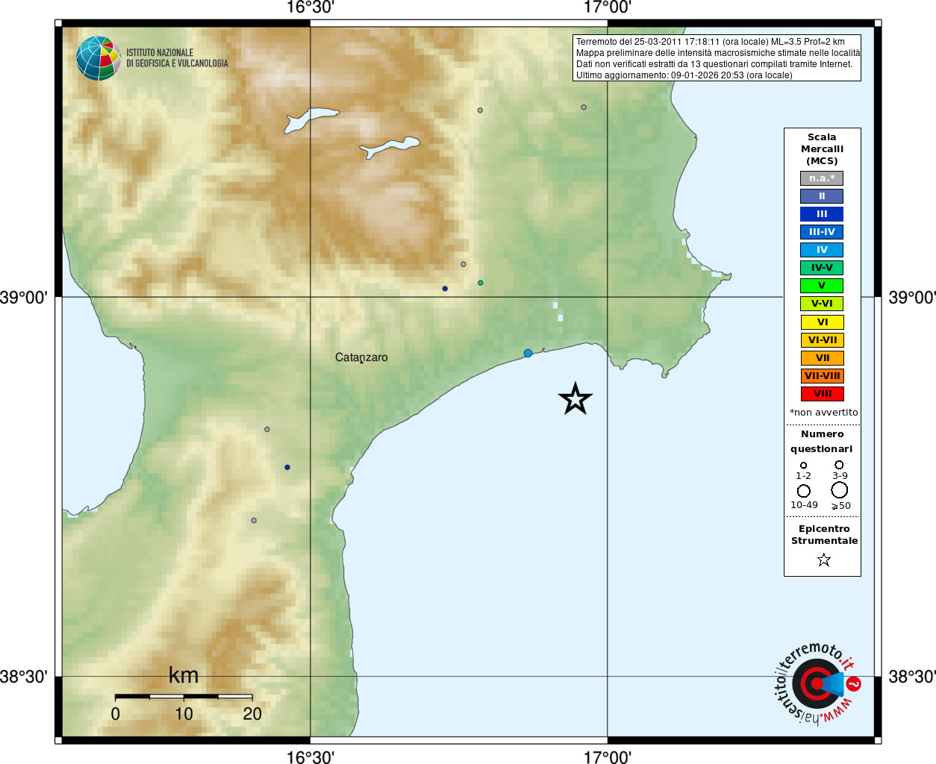Click the Scala Mercalli (MCS) heading
This screenshot has height=764, width=936.
point(822,149)
